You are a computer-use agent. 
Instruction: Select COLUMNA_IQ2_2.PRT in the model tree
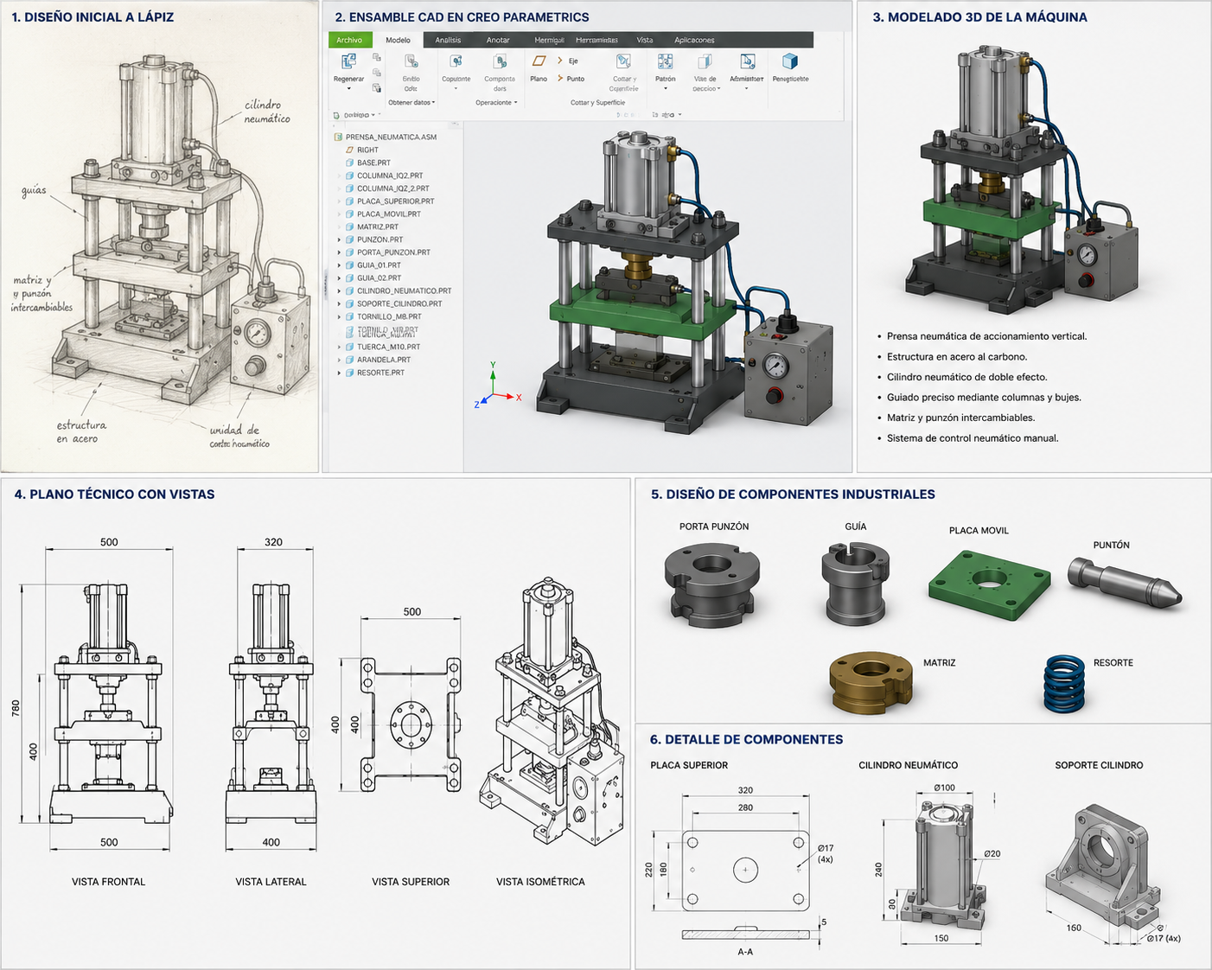pyautogui.click(x=393, y=188)
